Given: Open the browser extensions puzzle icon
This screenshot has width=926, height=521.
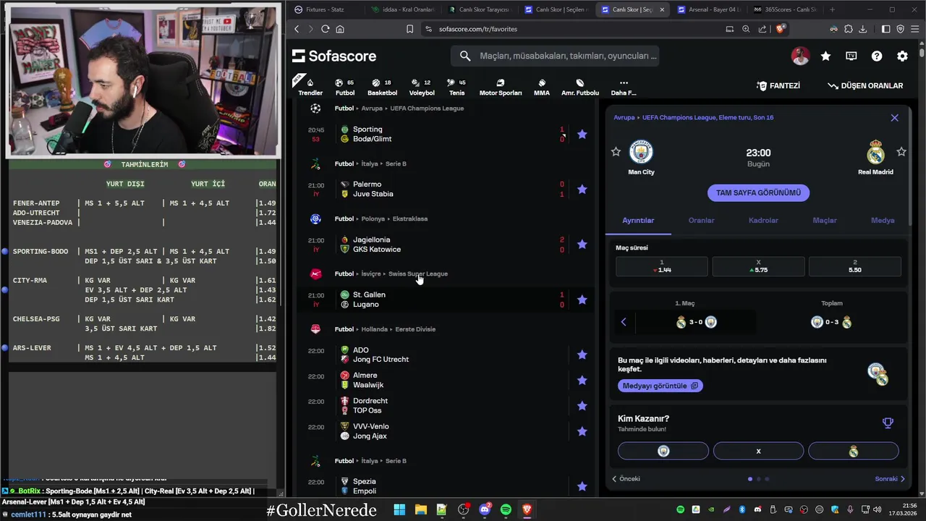Looking at the screenshot, I should (849, 29).
